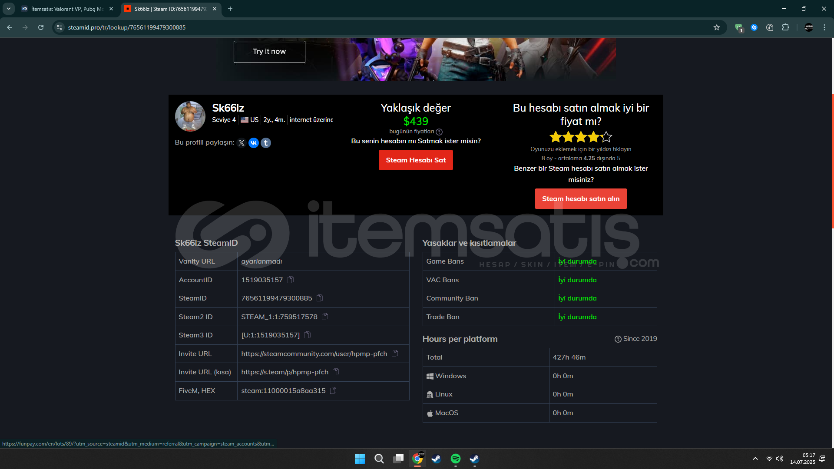Click the Sk66lz profile name heading
834x469 pixels.
[228, 108]
